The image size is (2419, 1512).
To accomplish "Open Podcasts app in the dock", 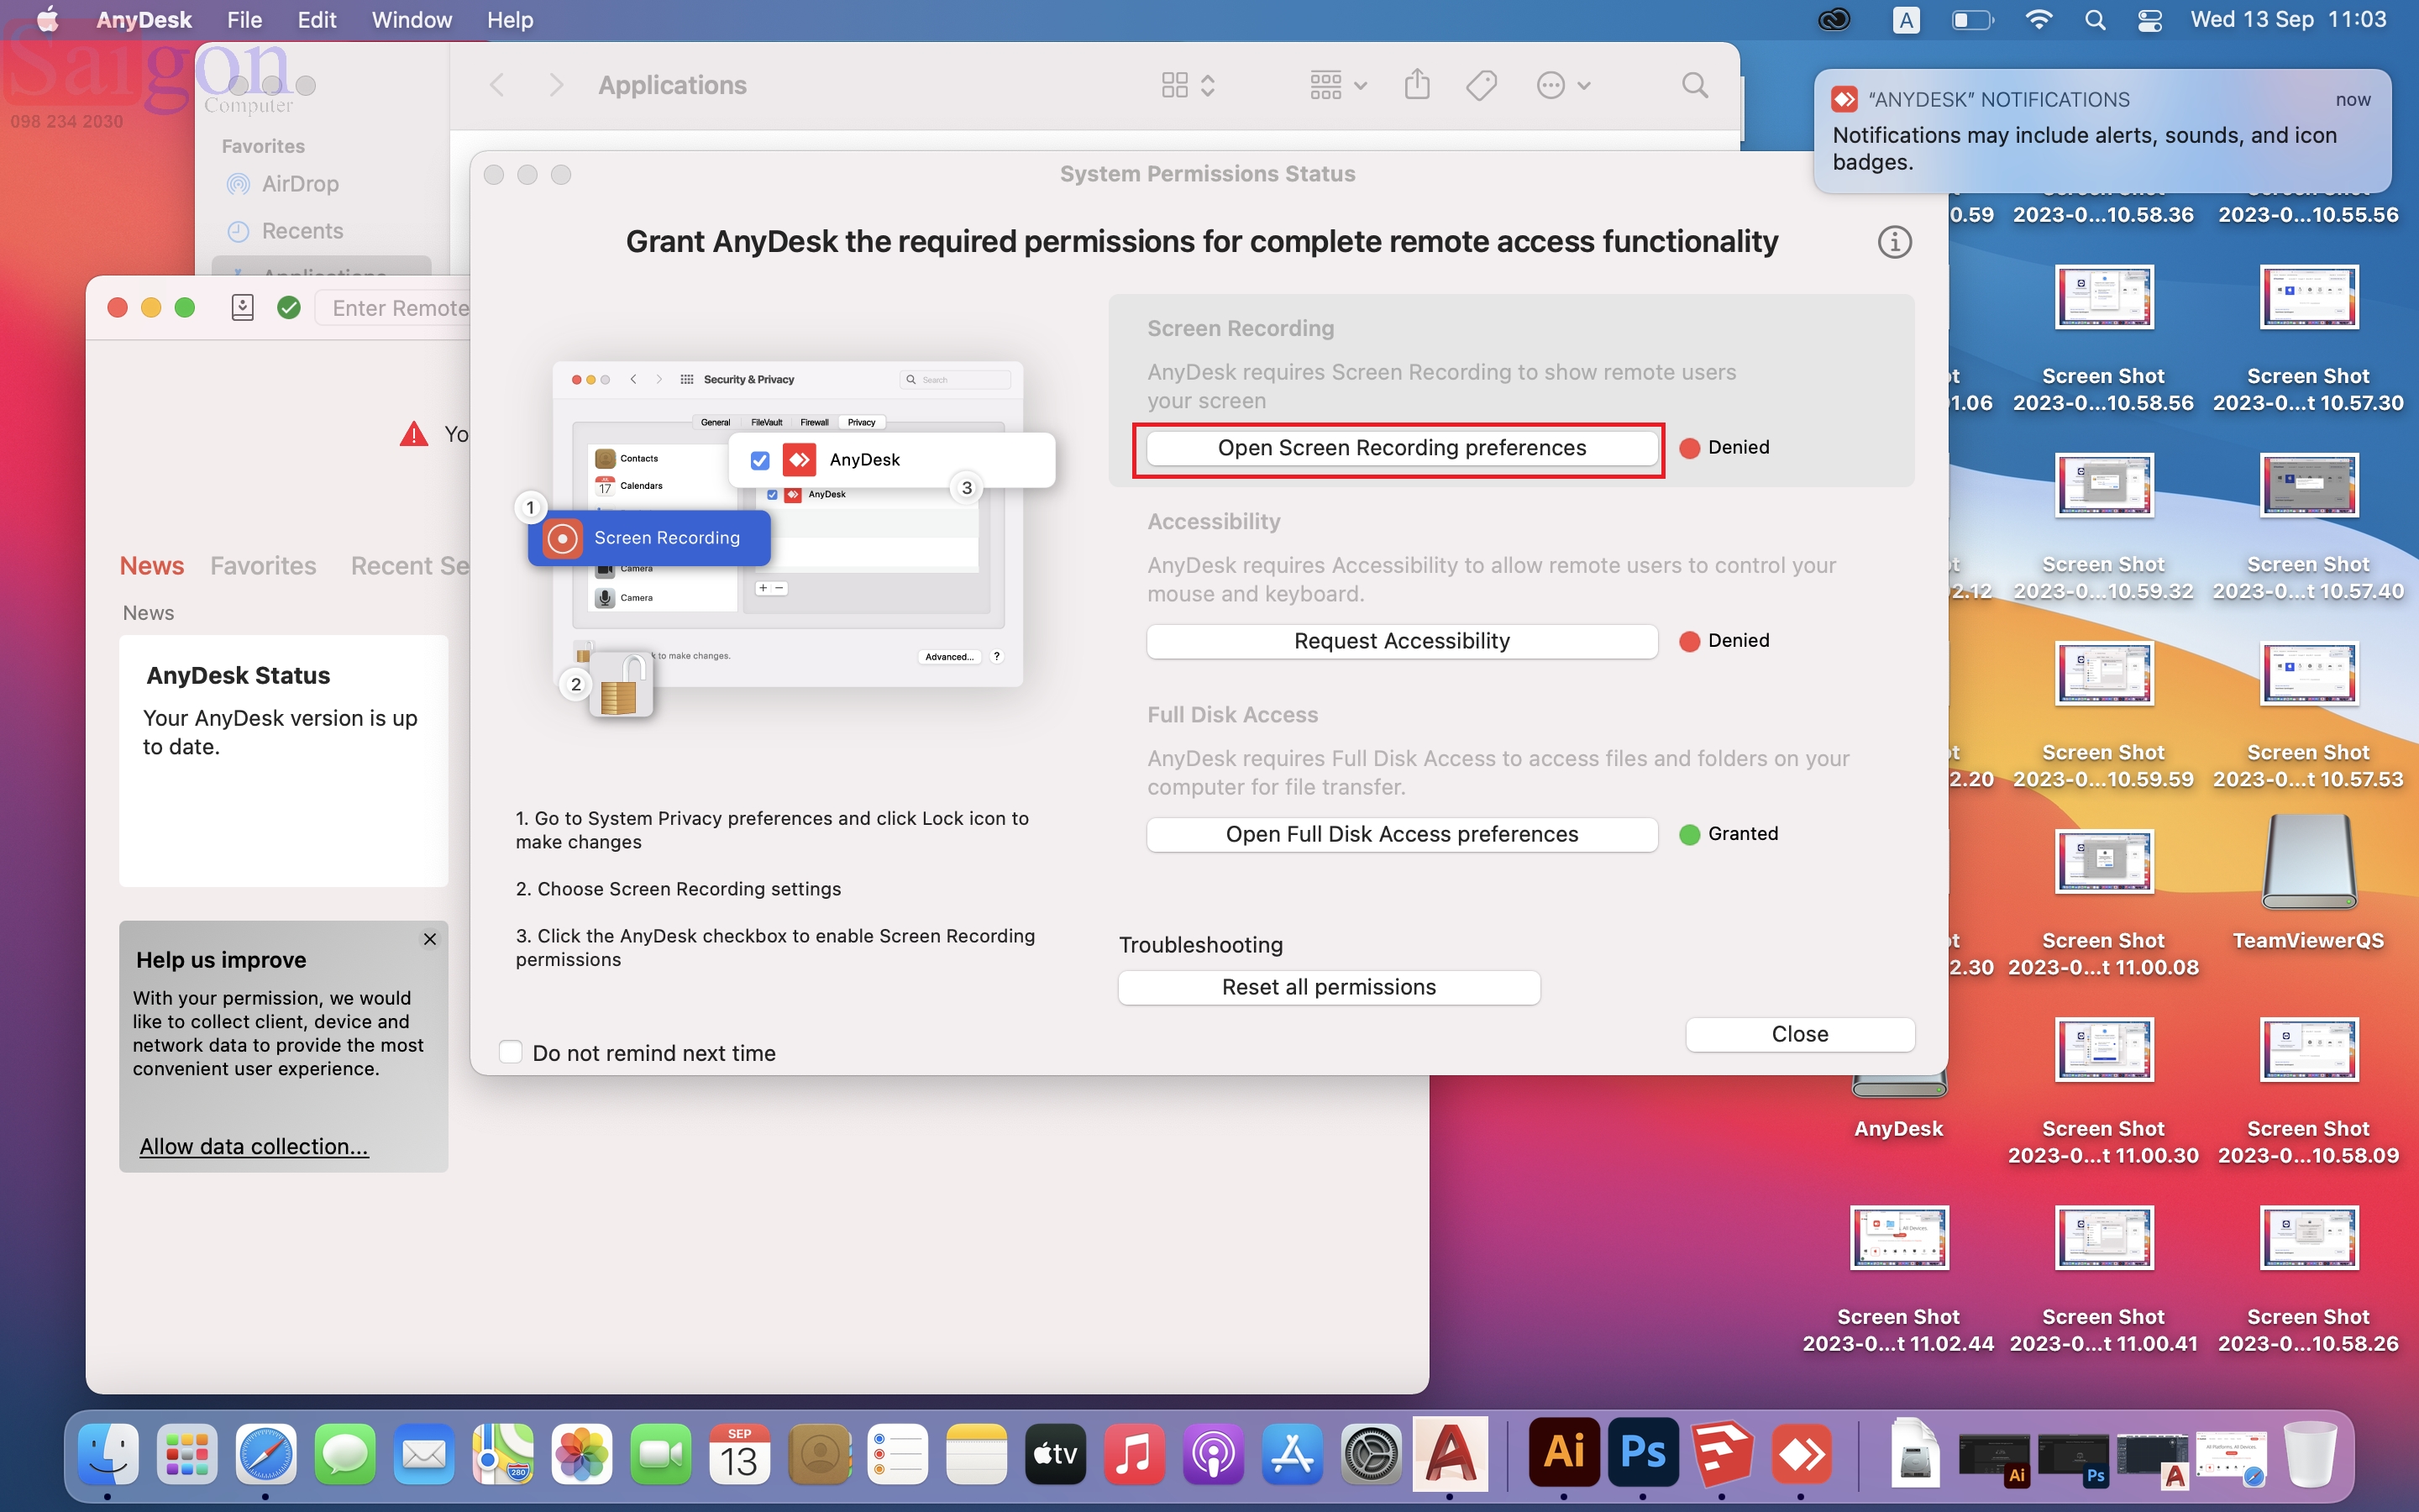I will point(1214,1454).
